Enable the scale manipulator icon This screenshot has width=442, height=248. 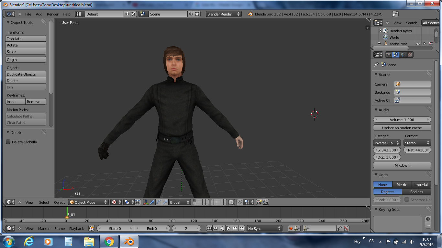pyautogui.click(x=165, y=202)
